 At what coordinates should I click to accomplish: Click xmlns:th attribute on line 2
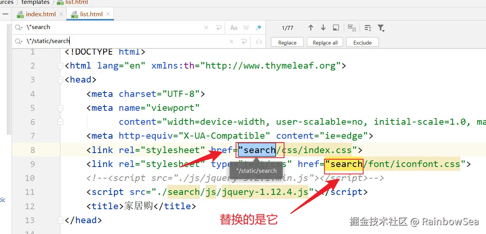(x=246, y=66)
